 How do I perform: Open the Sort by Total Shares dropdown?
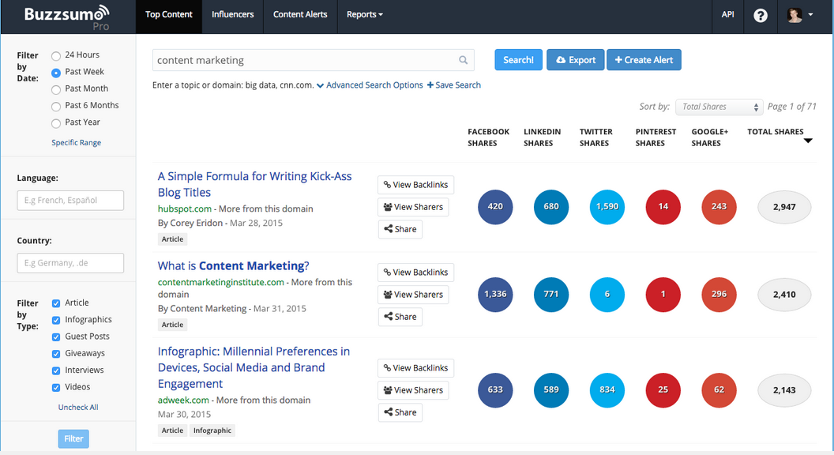coord(719,107)
